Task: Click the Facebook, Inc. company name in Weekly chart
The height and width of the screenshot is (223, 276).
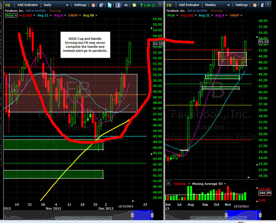Action: [x=176, y=11]
